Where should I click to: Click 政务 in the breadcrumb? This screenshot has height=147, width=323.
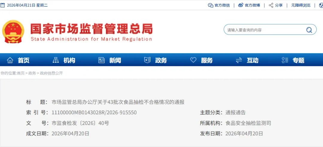tap(32, 73)
